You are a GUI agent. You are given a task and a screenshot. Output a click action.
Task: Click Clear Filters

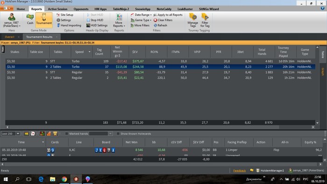(x=163, y=20)
